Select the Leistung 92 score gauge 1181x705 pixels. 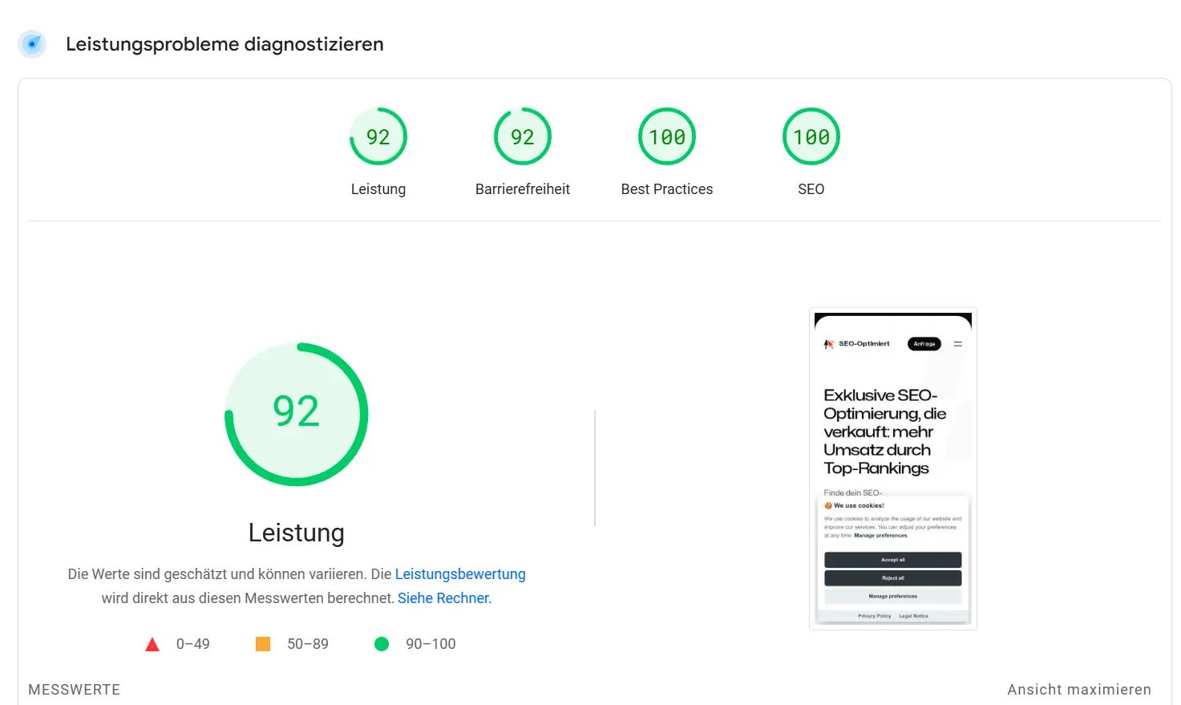tap(378, 136)
